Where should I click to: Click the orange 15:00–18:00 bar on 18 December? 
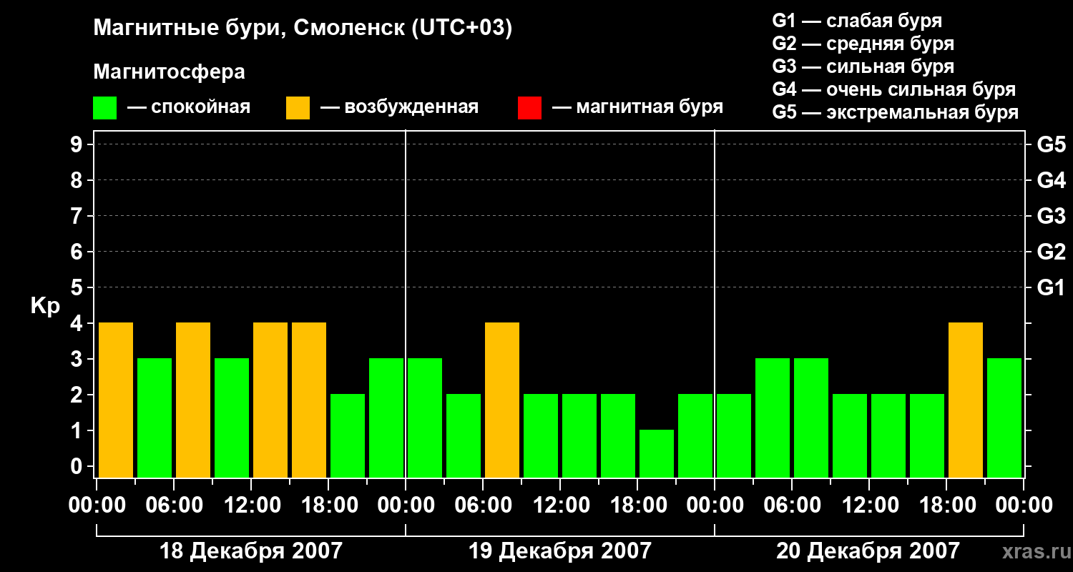[x=309, y=400]
